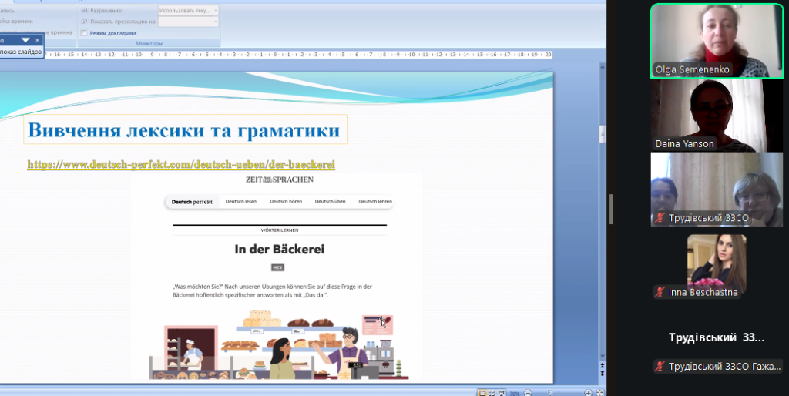Go to previous slide using double-arrow
789x396 pixels.
[x=603, y=364]
